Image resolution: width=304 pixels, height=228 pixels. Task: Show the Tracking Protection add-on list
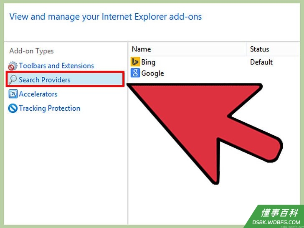click(49, 108)
